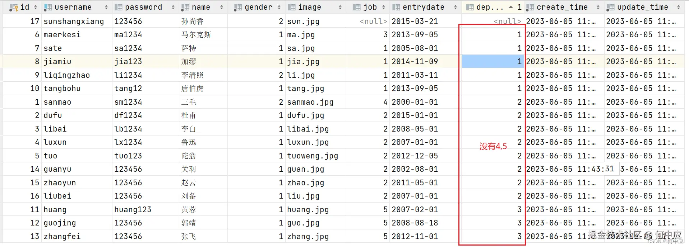
Task: Click the column icon beside update_time header
Action: pos(610,7)
